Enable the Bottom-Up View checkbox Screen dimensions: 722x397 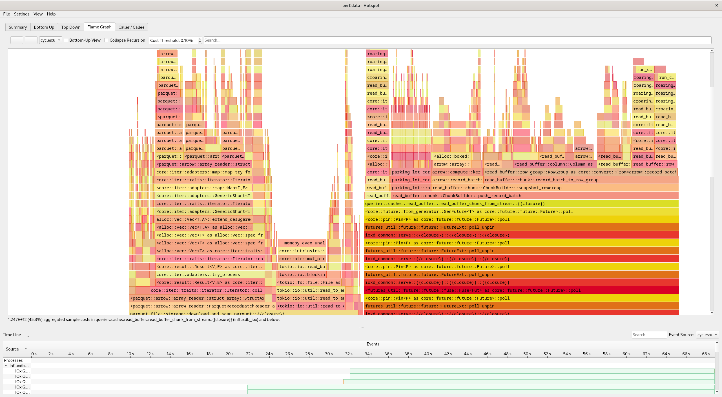pyautogui.click(x=66, y=40)
